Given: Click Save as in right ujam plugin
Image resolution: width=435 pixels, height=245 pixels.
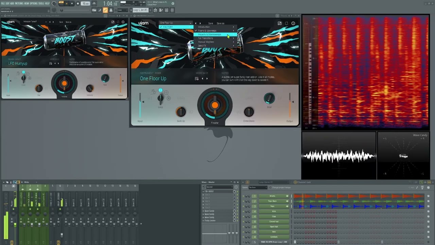Looking at the screenshot, I should pyautogui.click(x=221, y=23).
